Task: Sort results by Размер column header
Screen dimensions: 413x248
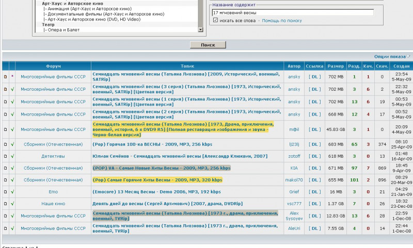Action: coord(336,66)
